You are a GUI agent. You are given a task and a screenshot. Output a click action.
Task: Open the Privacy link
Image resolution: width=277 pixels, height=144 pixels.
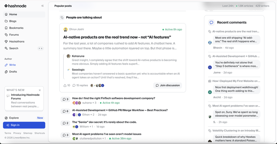coord(17,133)
